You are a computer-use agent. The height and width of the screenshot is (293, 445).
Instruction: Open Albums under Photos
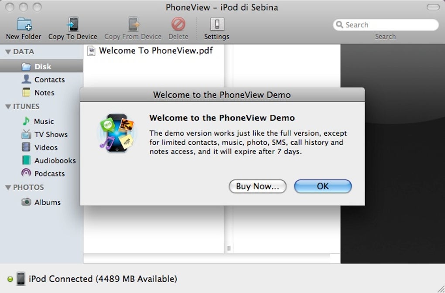pos(41,202)
